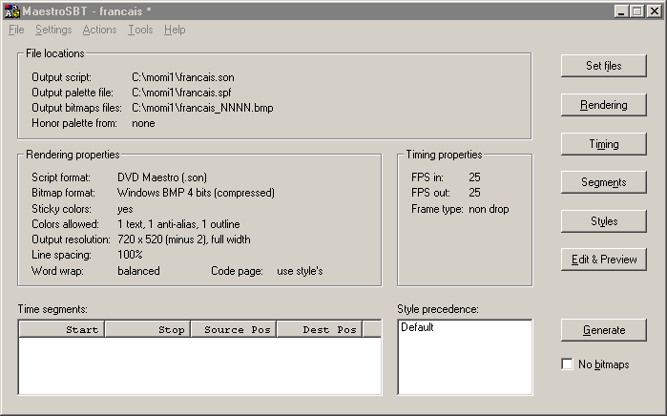Image resolution: width=667 pixels, height=416 pixels.
Task: Click '1 text, 1 anti-alias, 1 outline' value
Action: point(178,224)
